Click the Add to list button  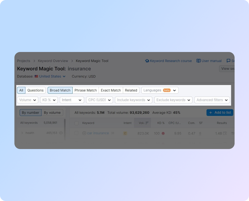(220, 113)
